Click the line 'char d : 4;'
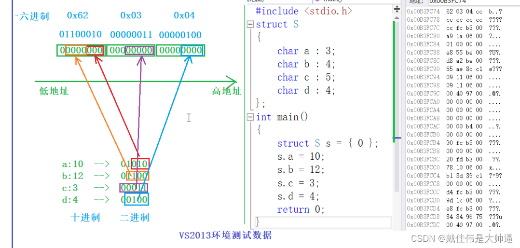The image size is (520, 248). coord(306,91)
